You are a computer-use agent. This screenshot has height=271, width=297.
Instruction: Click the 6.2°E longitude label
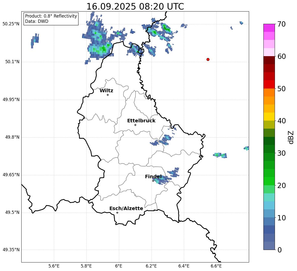151,266
